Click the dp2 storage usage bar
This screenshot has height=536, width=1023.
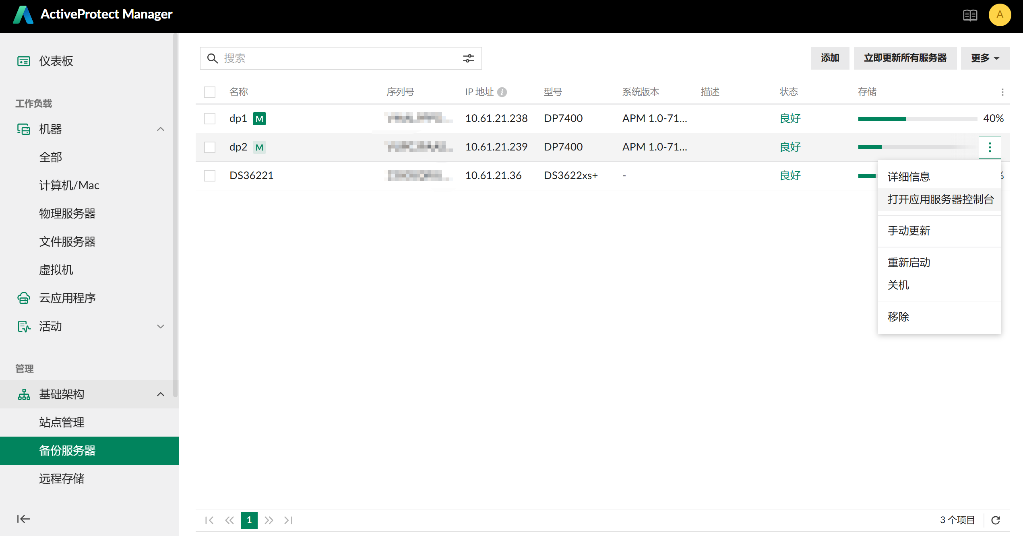tap(918, 147)
